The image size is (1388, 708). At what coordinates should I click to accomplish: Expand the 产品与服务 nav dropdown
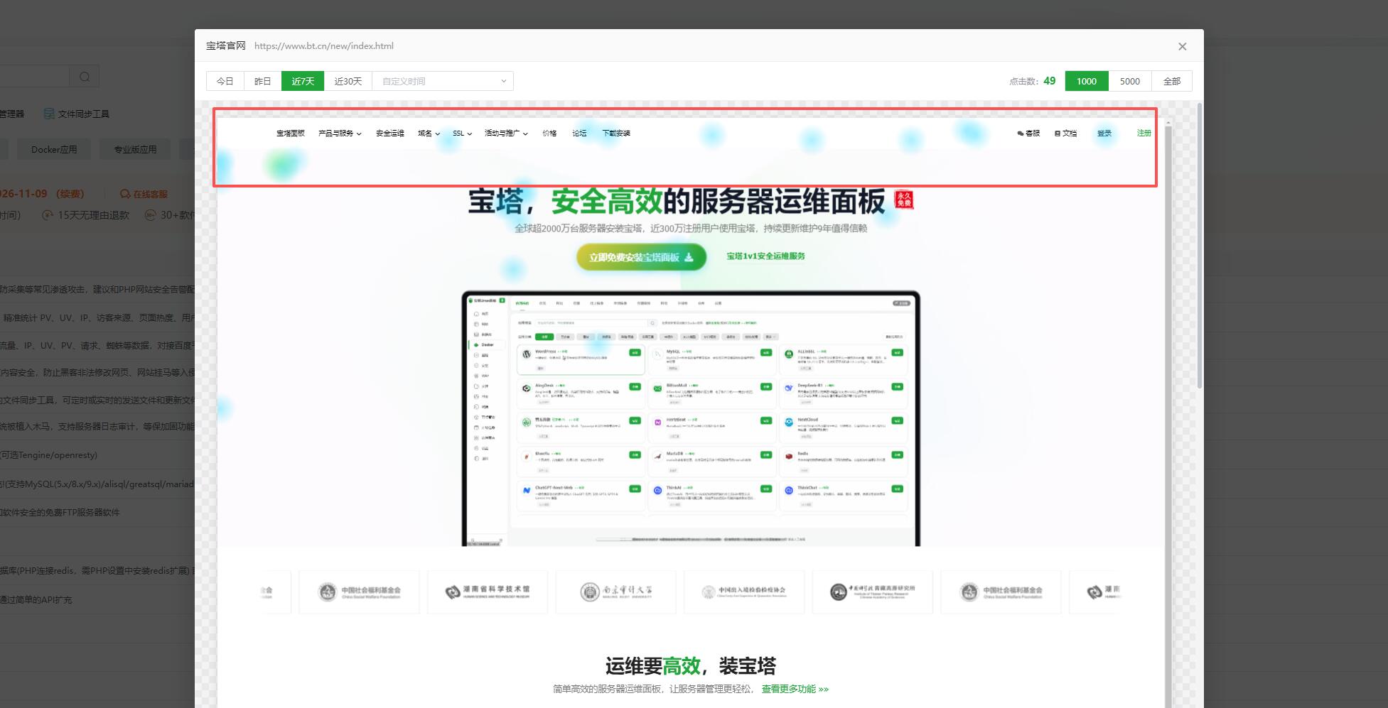click(340, 134)
